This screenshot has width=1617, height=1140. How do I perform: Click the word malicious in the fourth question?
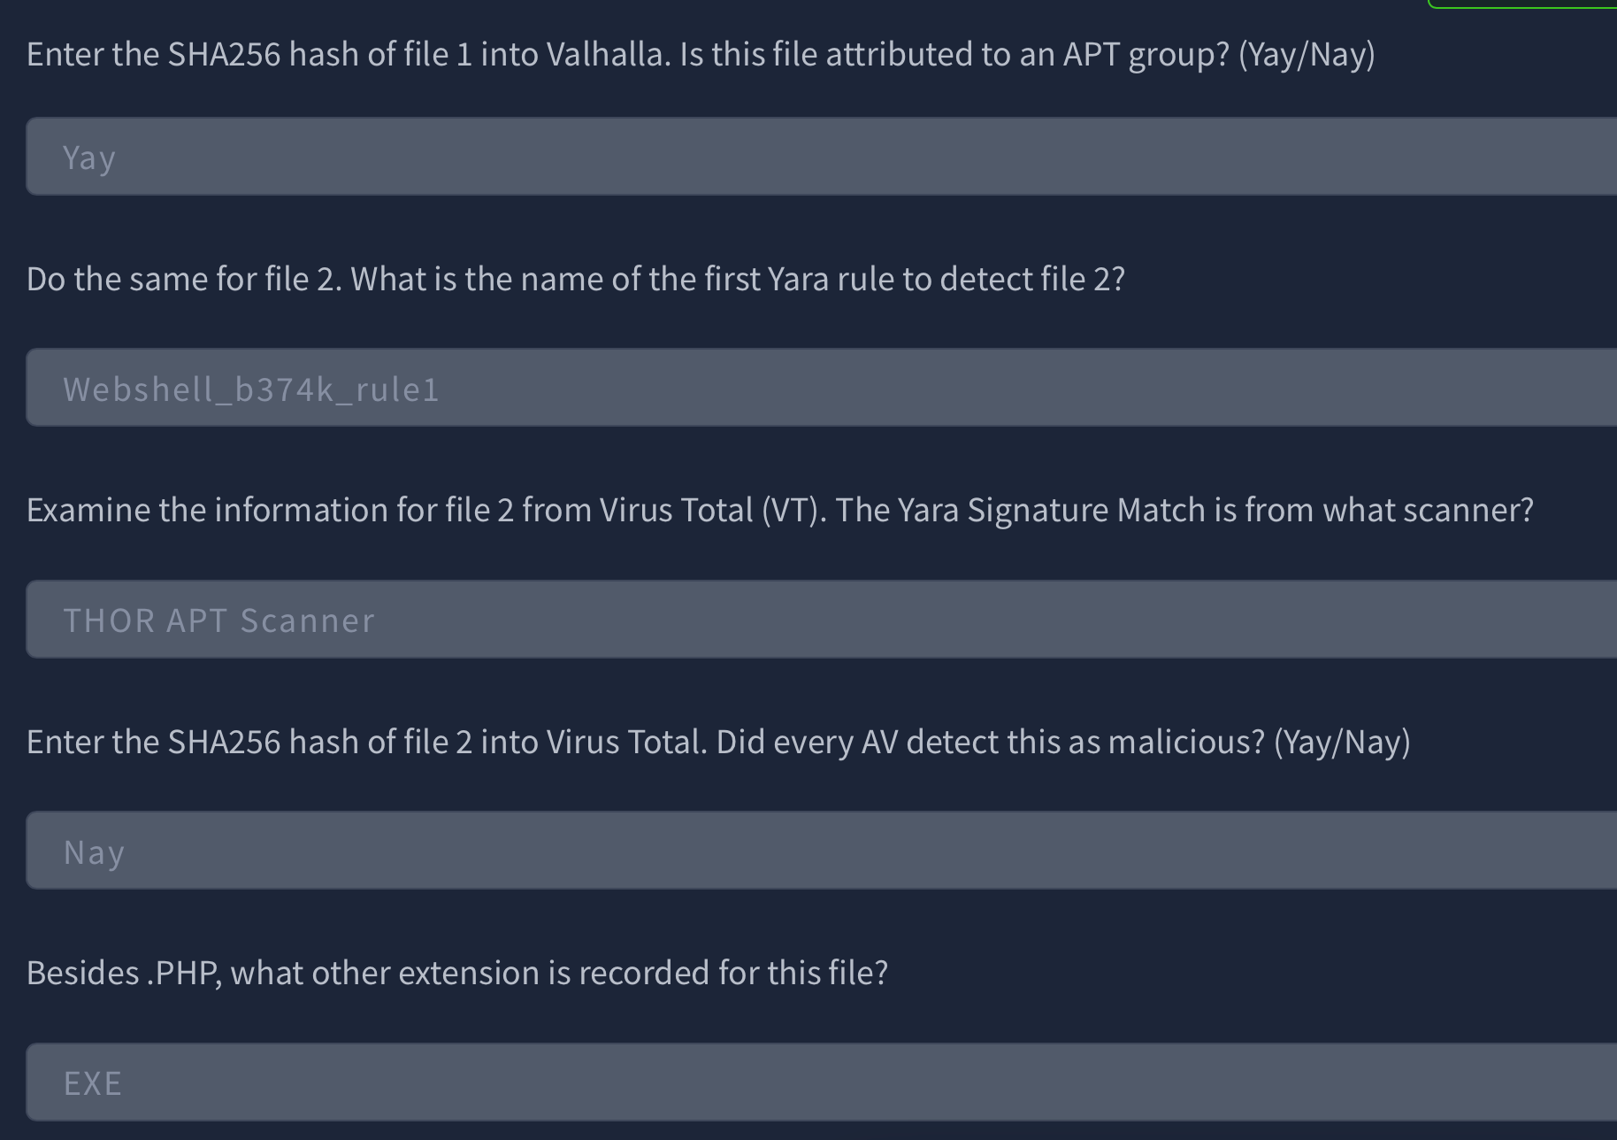coord(1186,742)
